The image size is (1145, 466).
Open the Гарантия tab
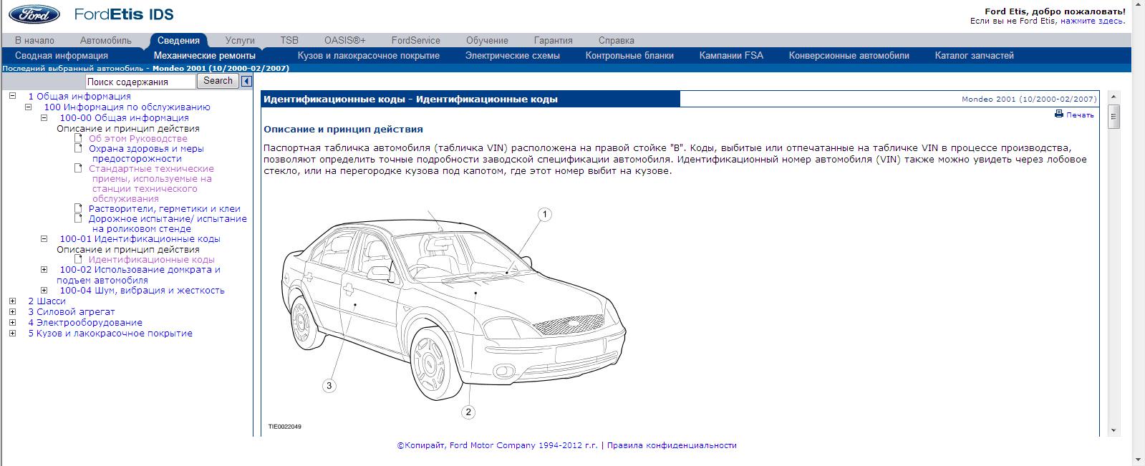554,40
